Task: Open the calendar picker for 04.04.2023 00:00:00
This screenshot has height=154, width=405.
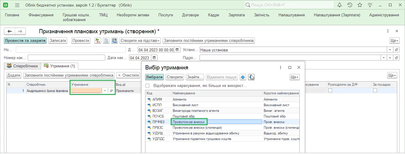Action: click(177, 50)
